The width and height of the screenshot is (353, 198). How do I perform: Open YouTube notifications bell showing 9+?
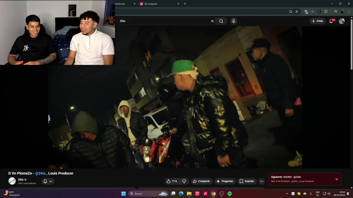(x=331, y=21)
